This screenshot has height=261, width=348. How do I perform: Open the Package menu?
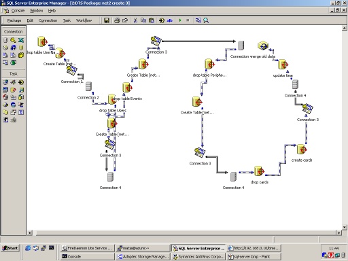coord(14,20)
